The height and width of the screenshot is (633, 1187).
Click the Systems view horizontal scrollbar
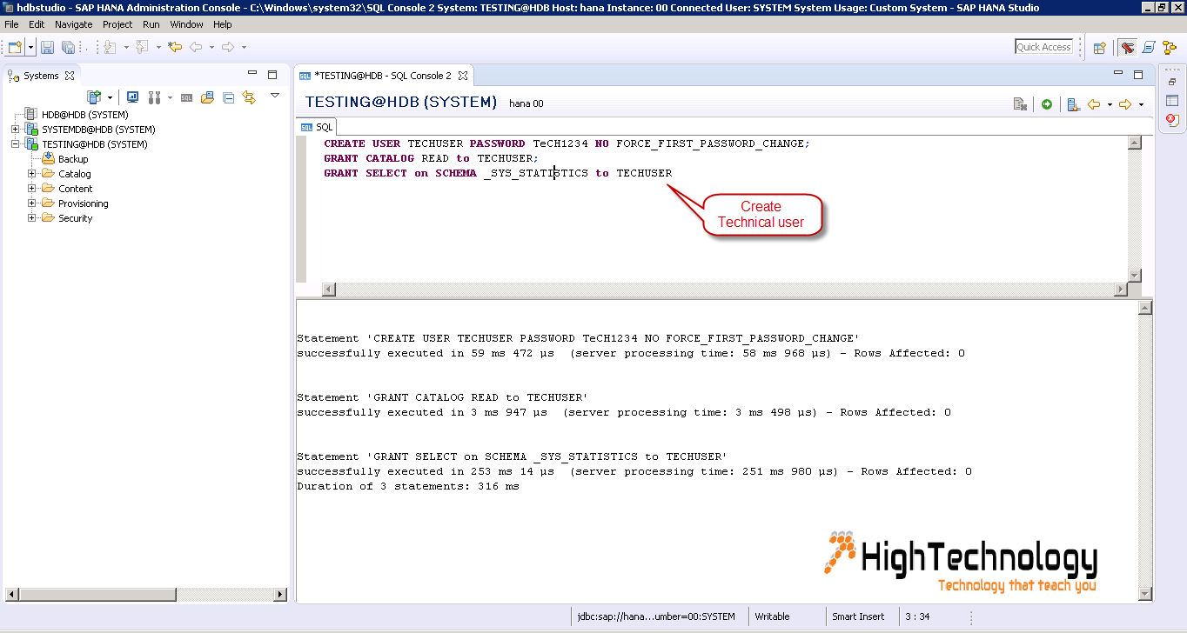tap(145, 595)
